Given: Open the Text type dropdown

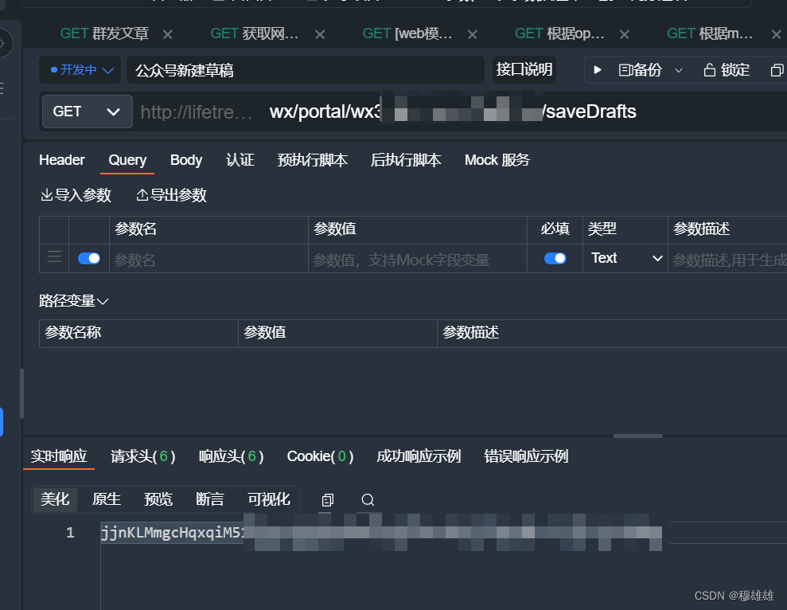Looking at the screenshot, I should coord(625,258).
